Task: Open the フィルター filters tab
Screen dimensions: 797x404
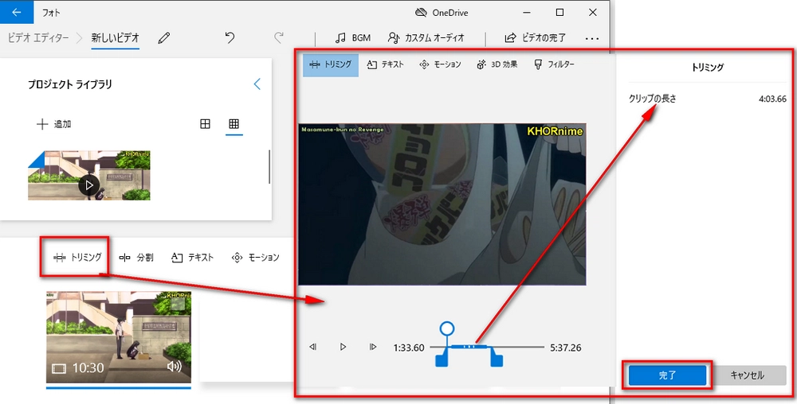Action: click(x=554, y=64)
